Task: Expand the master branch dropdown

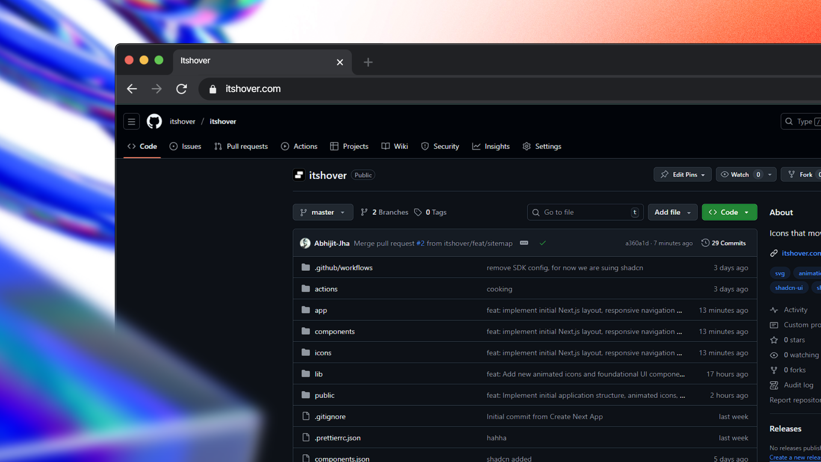Action: (x=323, y=212)
